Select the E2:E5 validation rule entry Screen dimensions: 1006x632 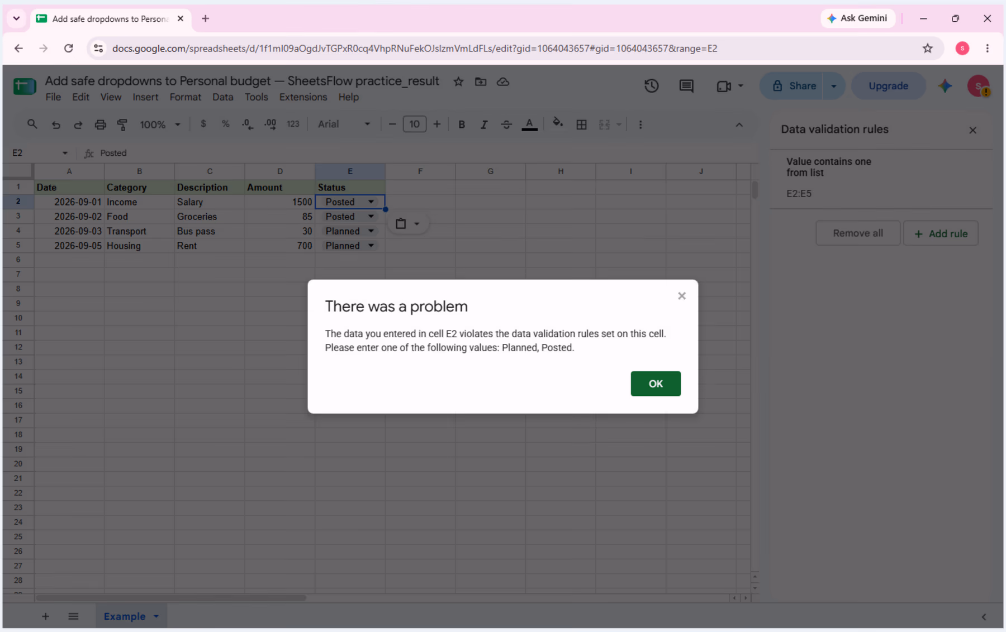point(881,178)
